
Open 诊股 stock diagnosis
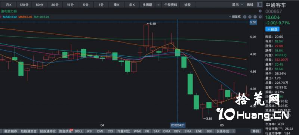point(188,5)
